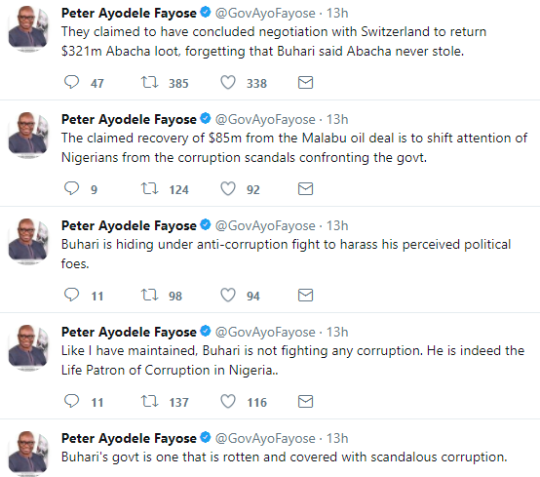Message the Malabu oil deal tweet

(305, 189)
